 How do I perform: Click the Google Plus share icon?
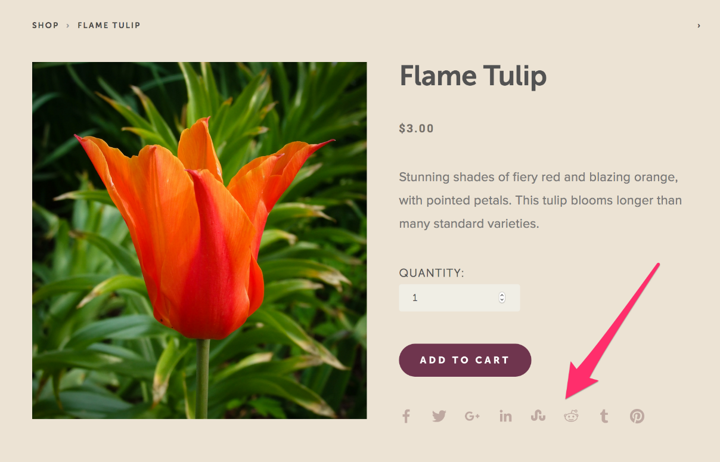[473, 416]
